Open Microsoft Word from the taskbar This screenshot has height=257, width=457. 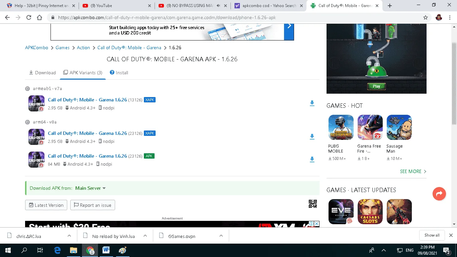[x=106, y=250]
